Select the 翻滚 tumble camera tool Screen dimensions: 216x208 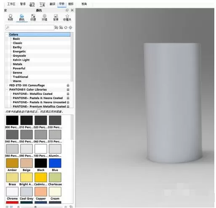tap(52, 4)
